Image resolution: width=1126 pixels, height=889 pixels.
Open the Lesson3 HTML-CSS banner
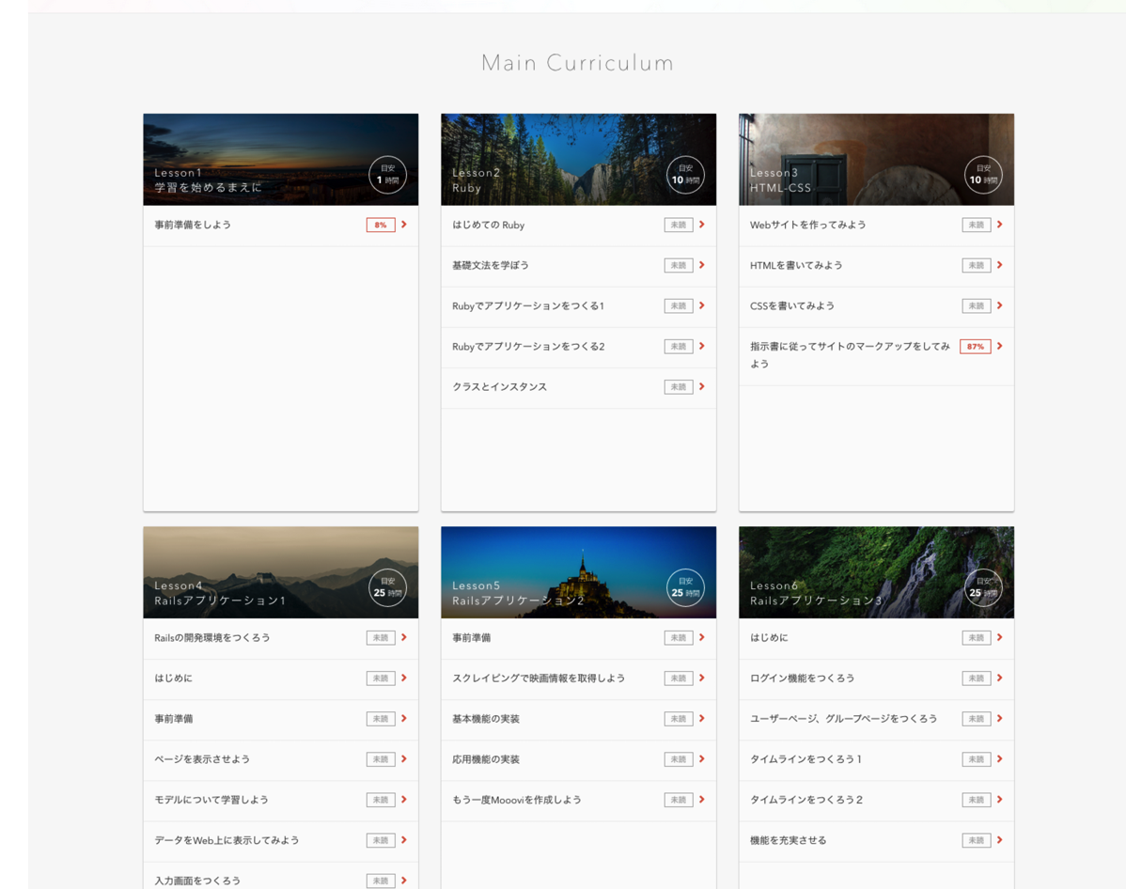coord(876,160)
